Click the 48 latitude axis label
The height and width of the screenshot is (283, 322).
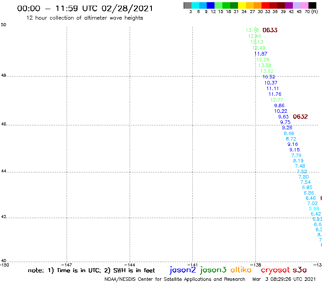coord(3,75)
